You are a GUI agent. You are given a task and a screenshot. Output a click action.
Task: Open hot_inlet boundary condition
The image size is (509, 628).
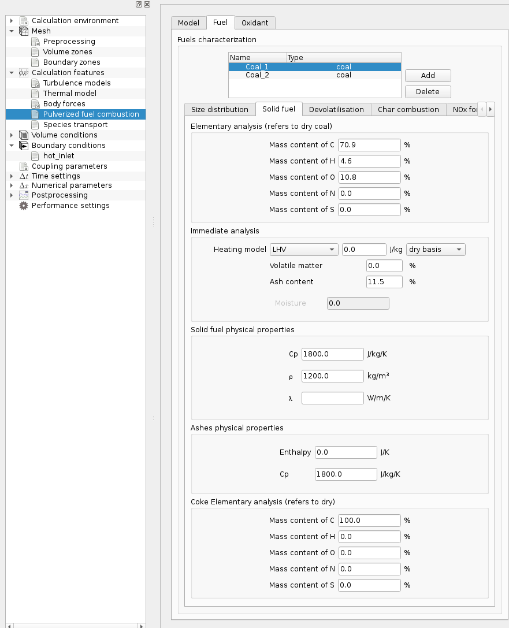coord(58,156)
